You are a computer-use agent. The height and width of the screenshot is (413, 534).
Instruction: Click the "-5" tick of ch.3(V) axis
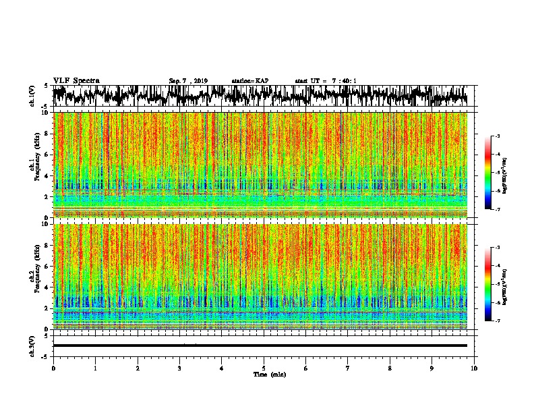point(46,357)
